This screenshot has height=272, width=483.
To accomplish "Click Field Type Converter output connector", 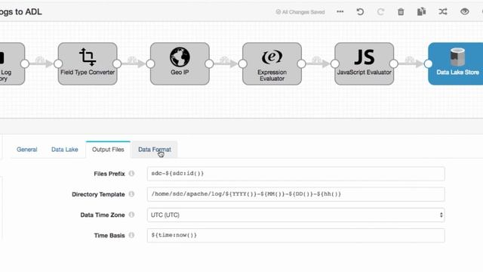I will tap(117, 63).
